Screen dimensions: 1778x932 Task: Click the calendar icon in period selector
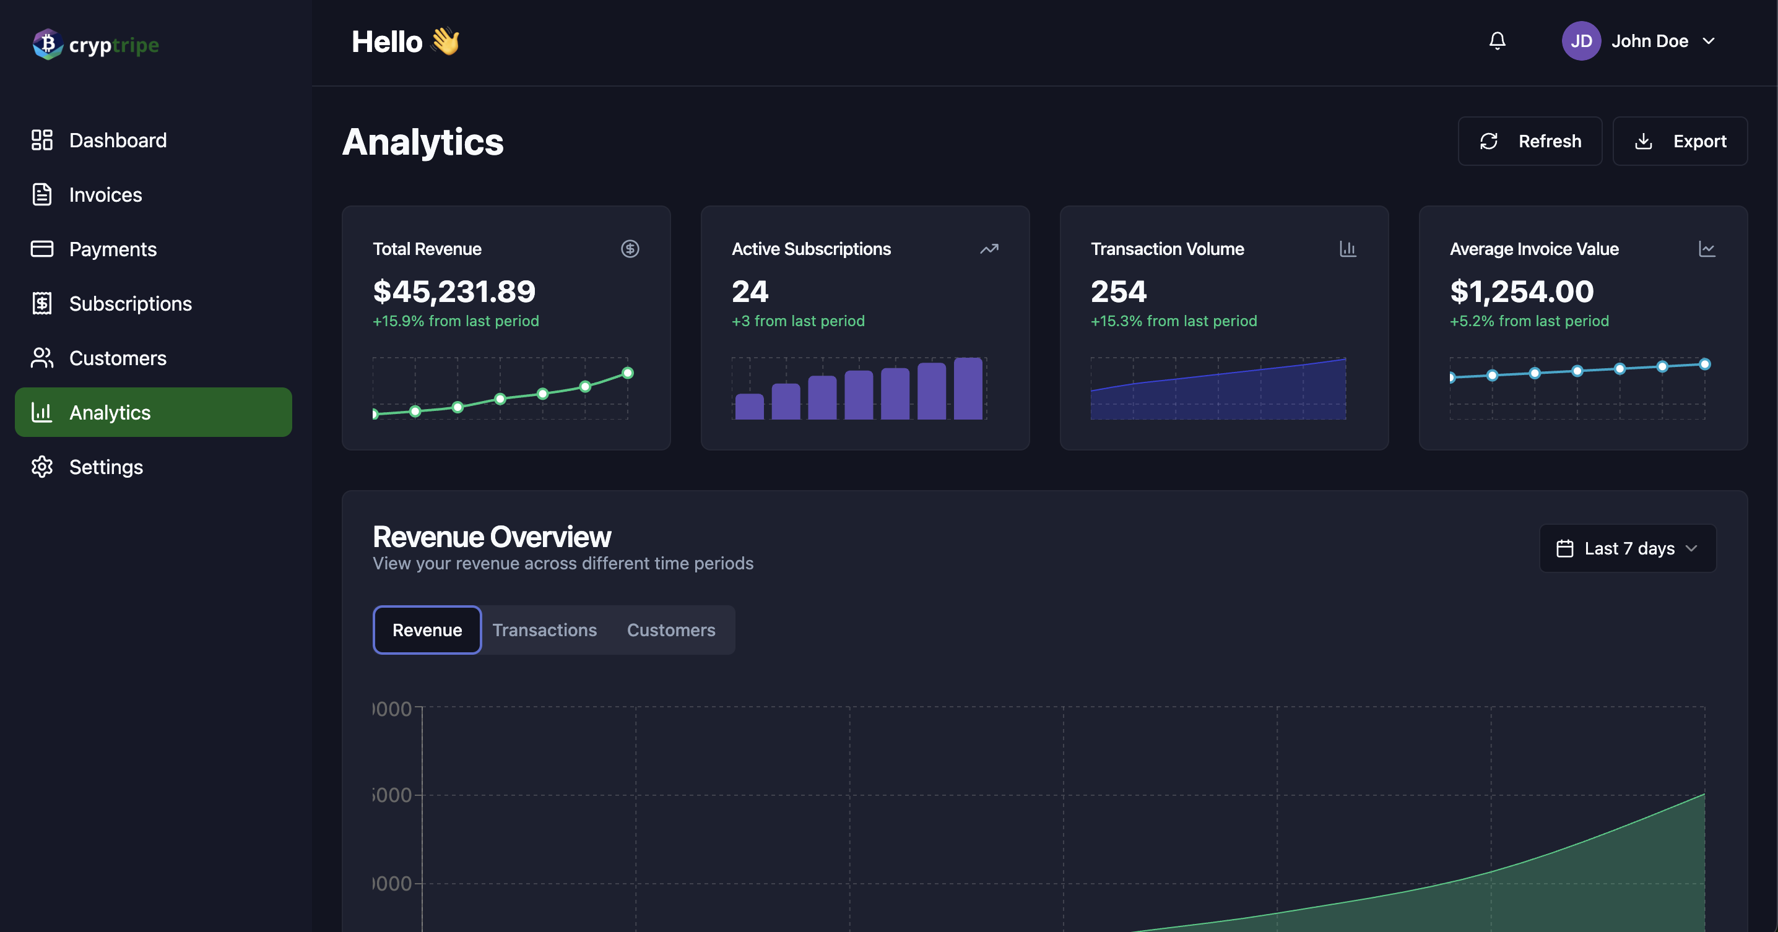pos(1564,548)
